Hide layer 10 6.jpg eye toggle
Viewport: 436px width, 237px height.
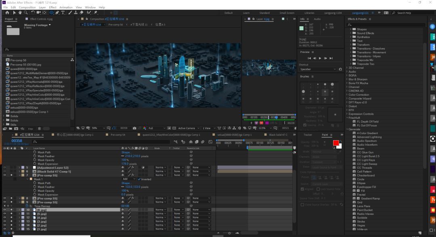click(x=4, y=210)
